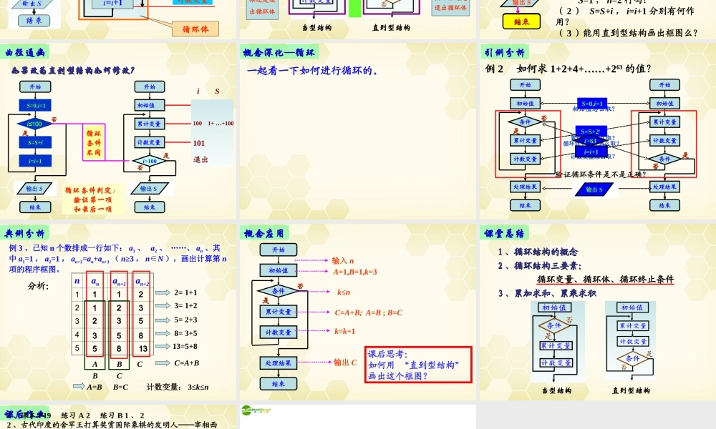Viewport: 716px width, 429px height.
Task: Click 直到型结构 caption in 课堂总结 slide
Action: pyautogui.click(x=631, y=390)
